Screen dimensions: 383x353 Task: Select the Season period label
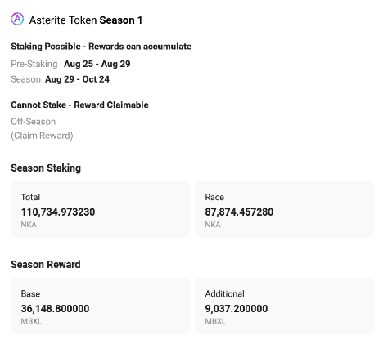coord(26,79)
